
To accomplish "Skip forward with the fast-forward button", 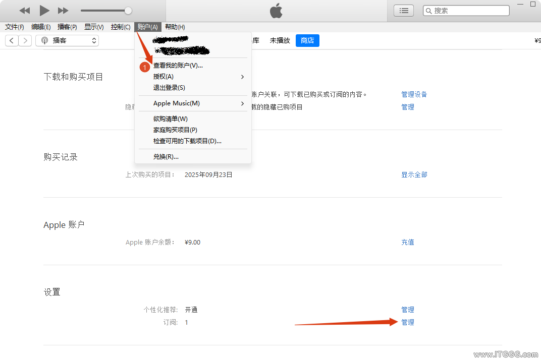I will 63,11.
